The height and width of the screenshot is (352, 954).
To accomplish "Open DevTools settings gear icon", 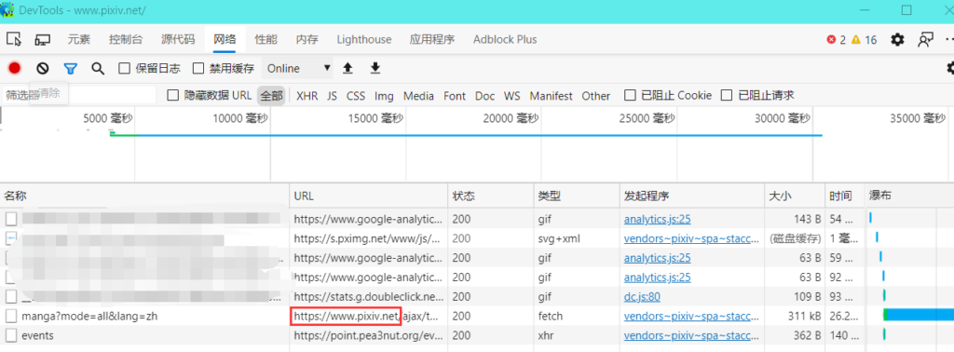I will 897,39.
